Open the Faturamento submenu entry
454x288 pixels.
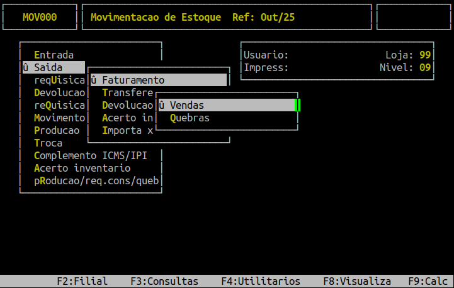point(133,80)
